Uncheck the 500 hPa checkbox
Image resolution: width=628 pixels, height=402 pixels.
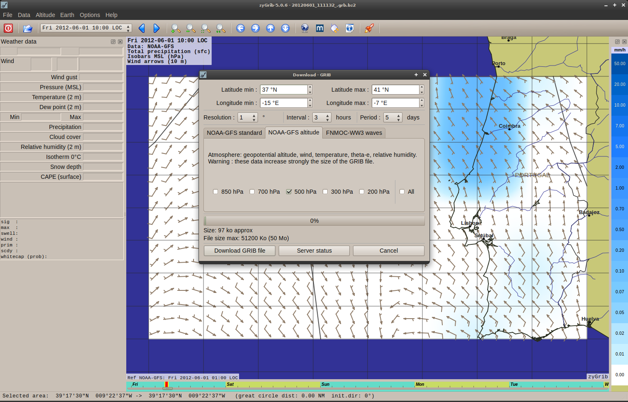pyautogui.click(x=289, y=192)
